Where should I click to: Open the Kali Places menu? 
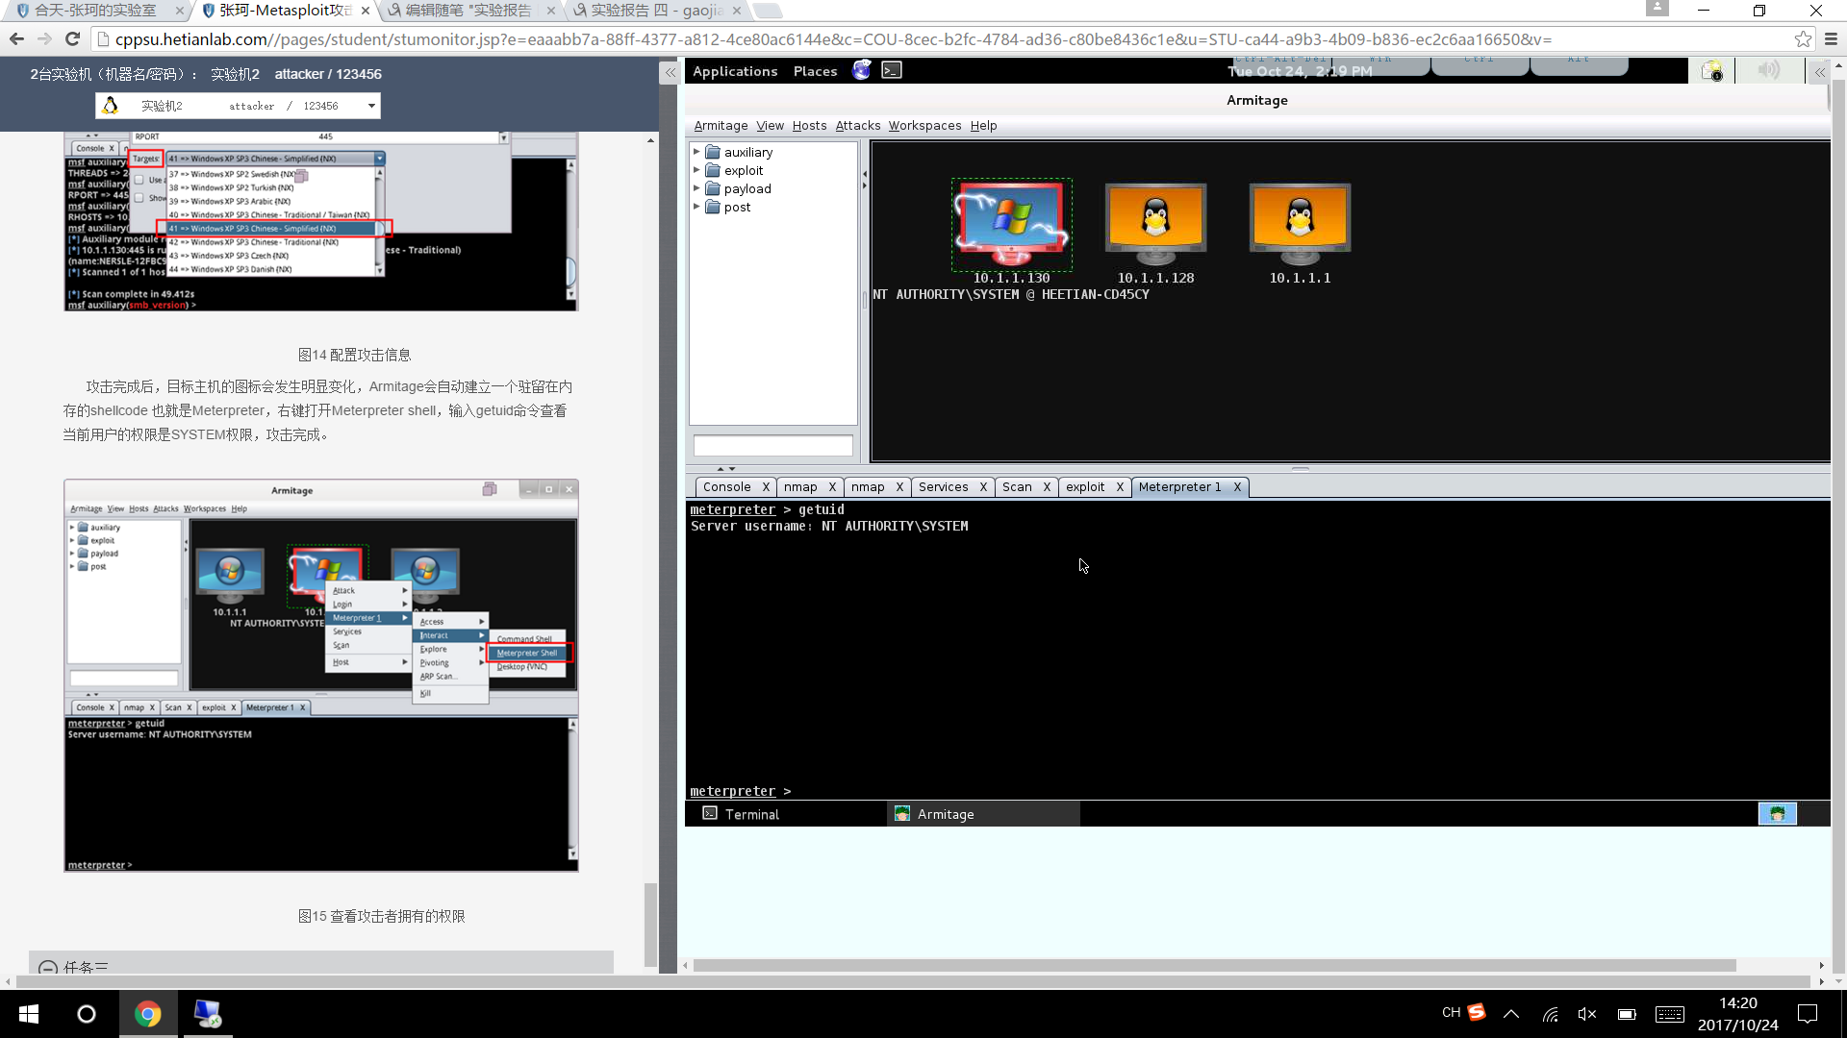pos(815,71)
